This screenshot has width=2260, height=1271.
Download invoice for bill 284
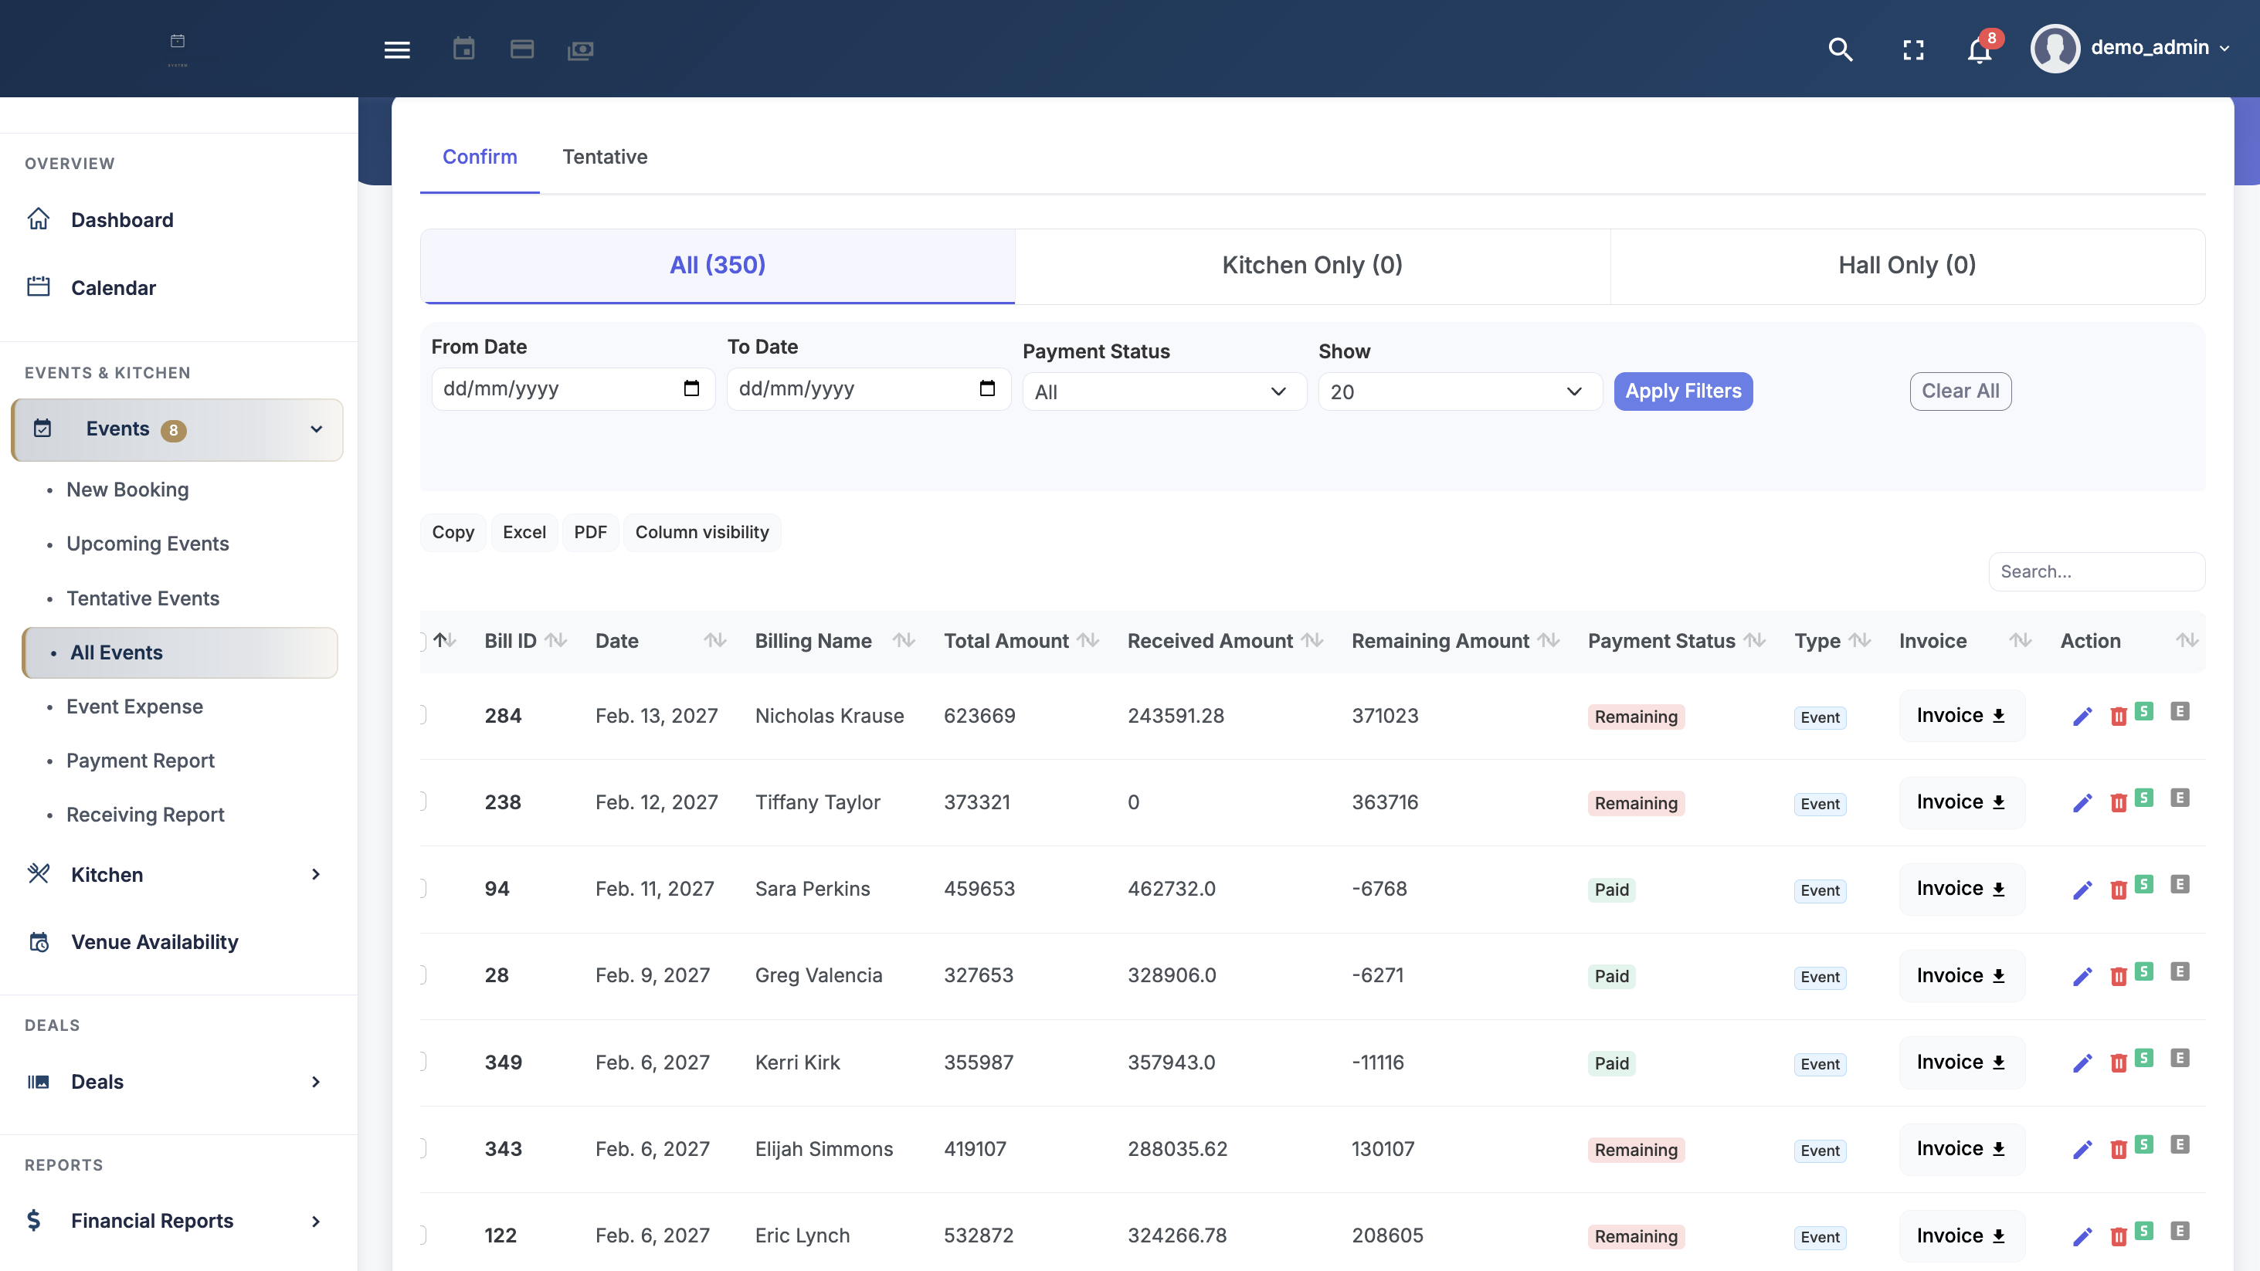click(x=1961, y=716)
